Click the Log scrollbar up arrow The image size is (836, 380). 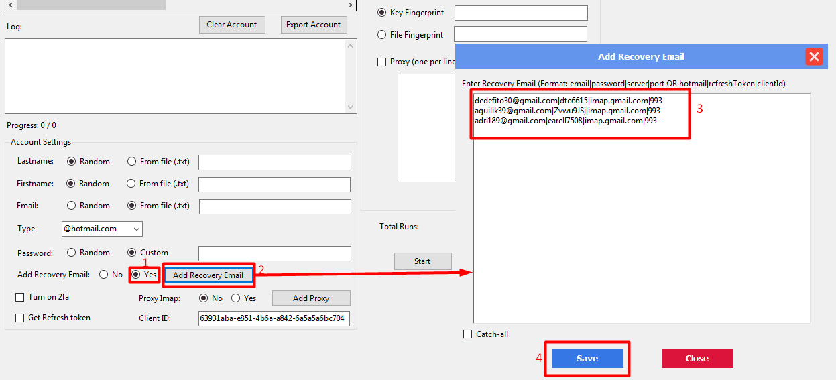pos(351,45)
